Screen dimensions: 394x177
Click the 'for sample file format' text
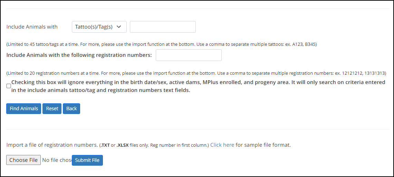(x=263, y=145)
